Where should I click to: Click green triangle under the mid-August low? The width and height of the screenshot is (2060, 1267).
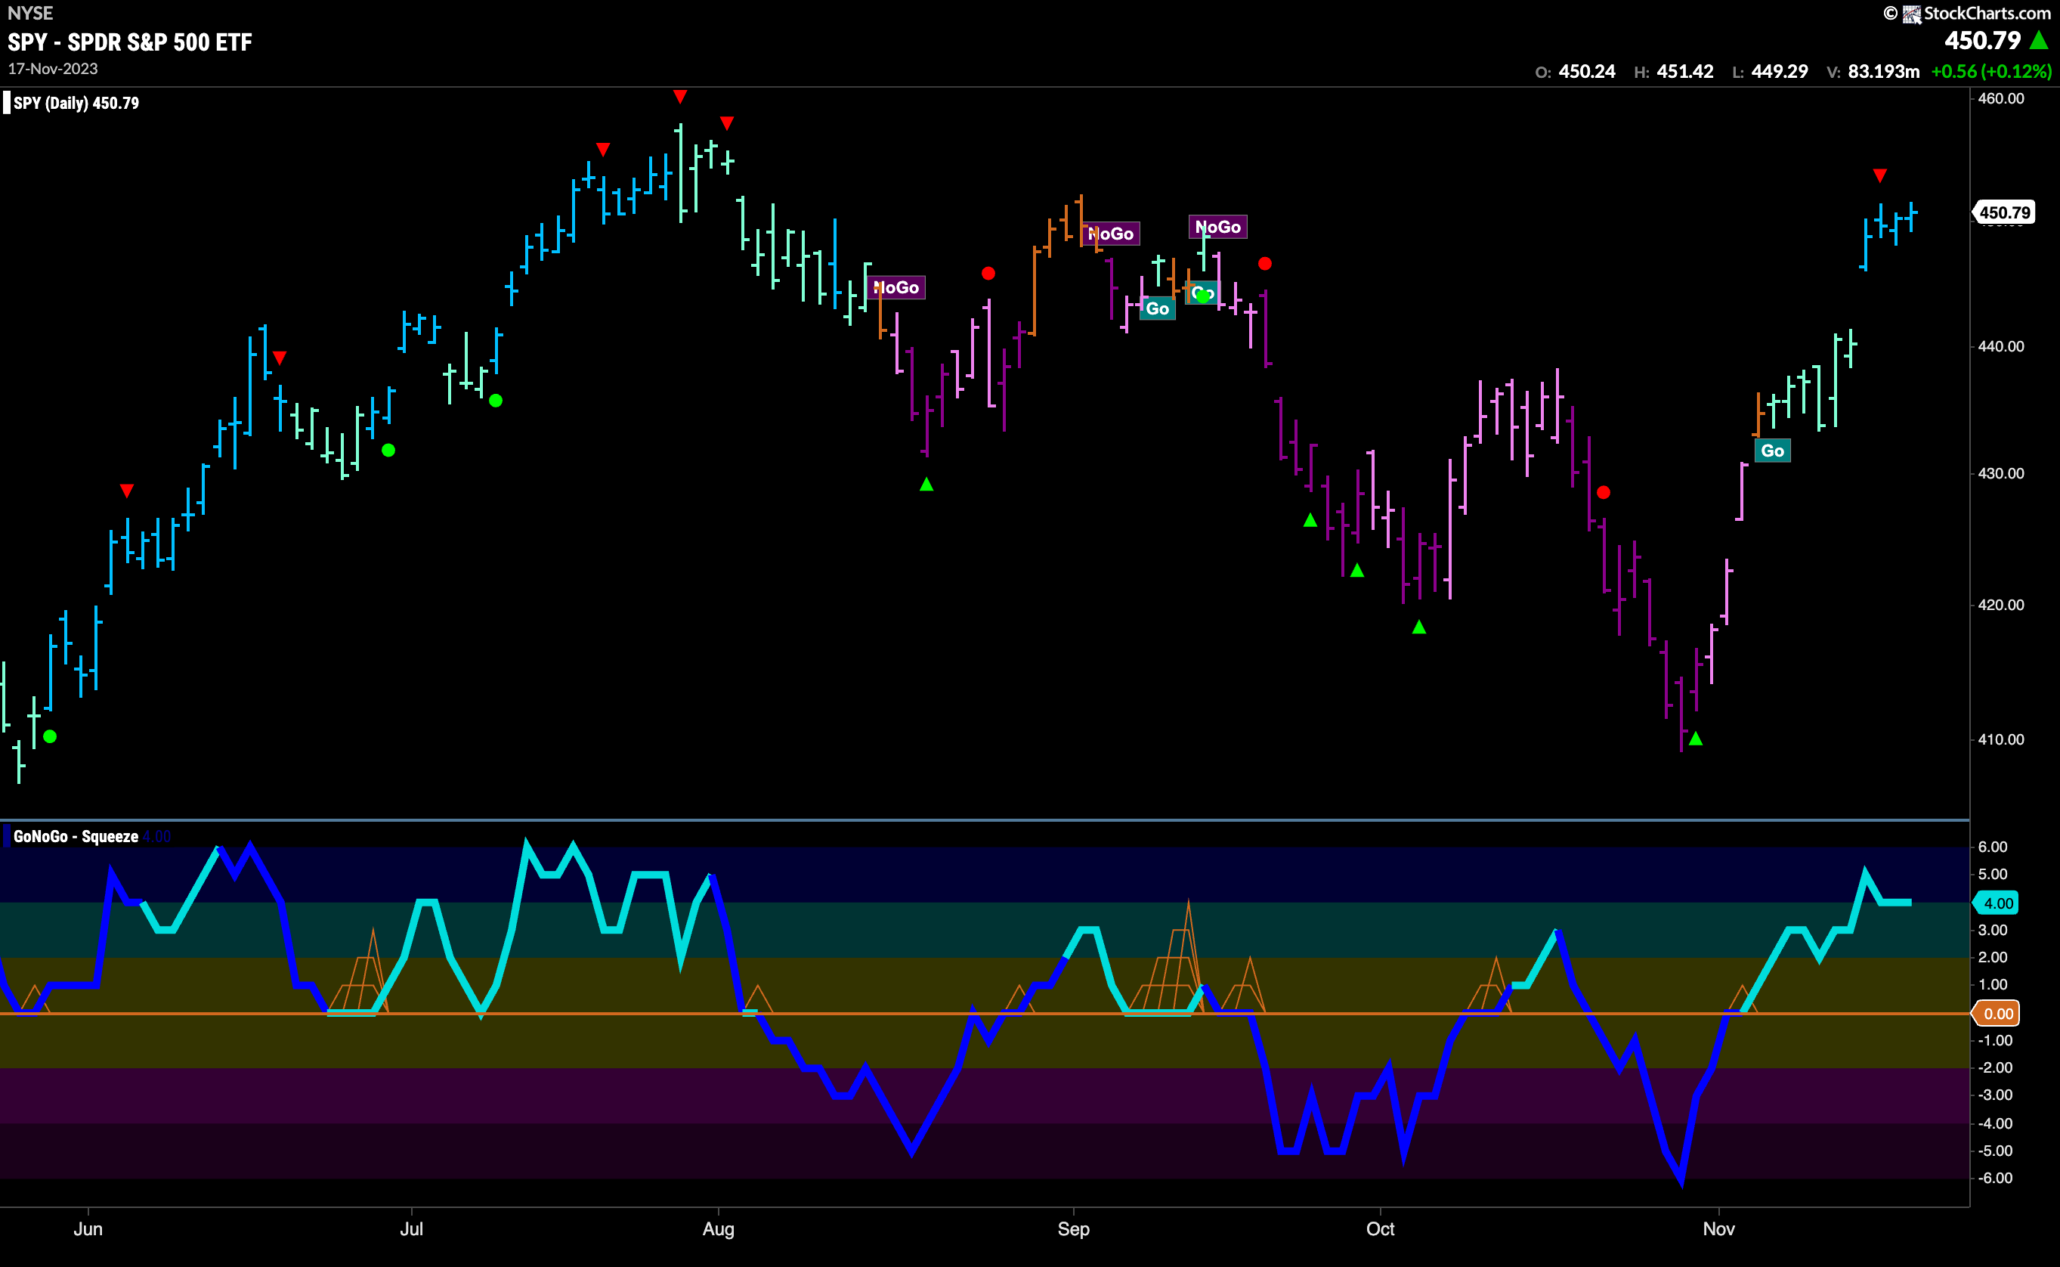(926, 485)
